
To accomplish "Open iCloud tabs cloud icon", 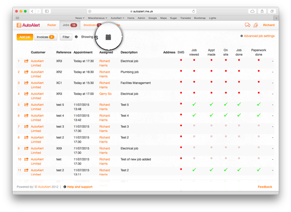I will [x=252, y=11].
